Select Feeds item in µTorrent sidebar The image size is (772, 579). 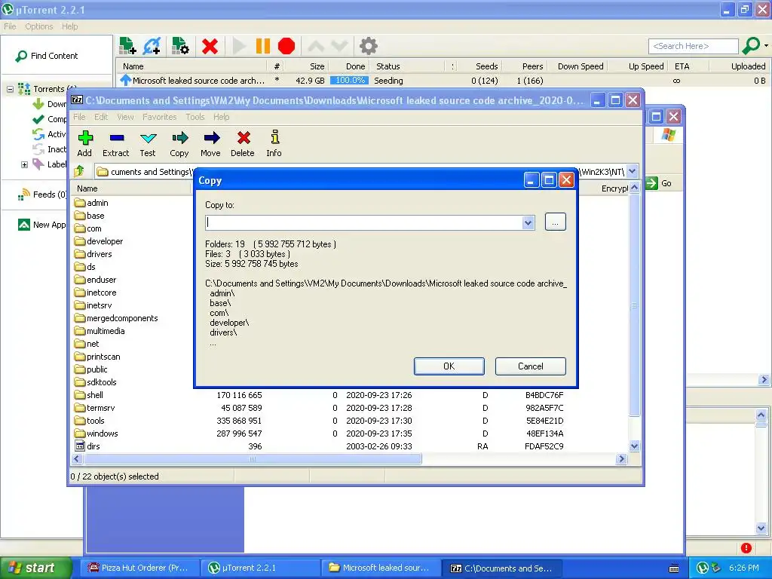click(42, 195)
